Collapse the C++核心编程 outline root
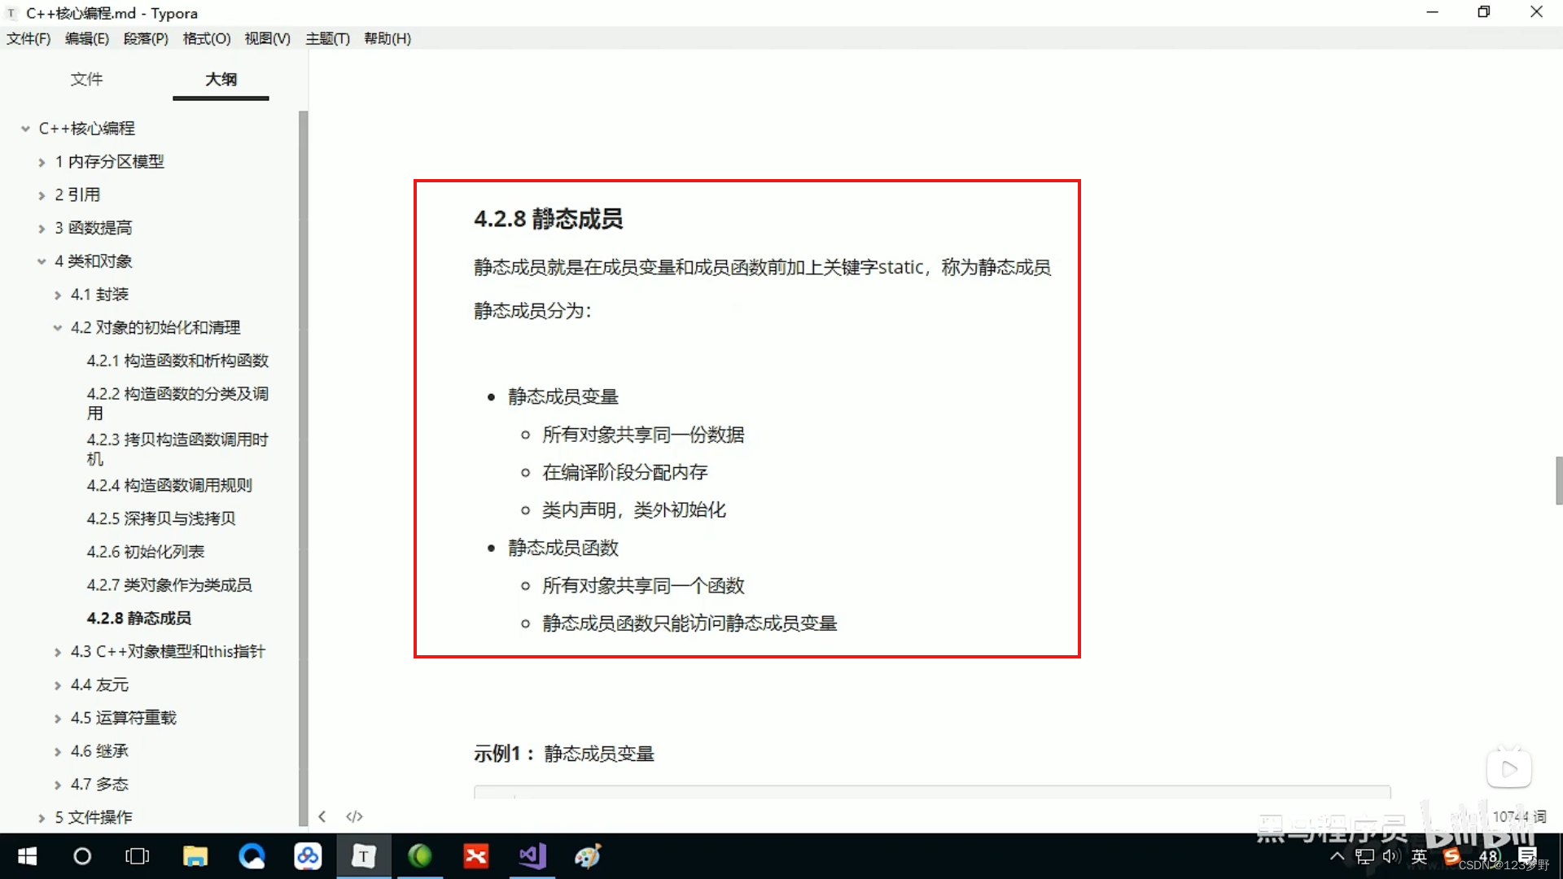Screen dimensions: 1563x879 (25, 129)
